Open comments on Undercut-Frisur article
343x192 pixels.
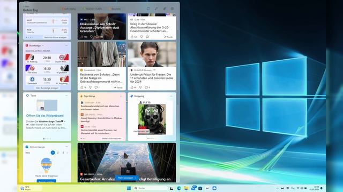pos(146,87)
